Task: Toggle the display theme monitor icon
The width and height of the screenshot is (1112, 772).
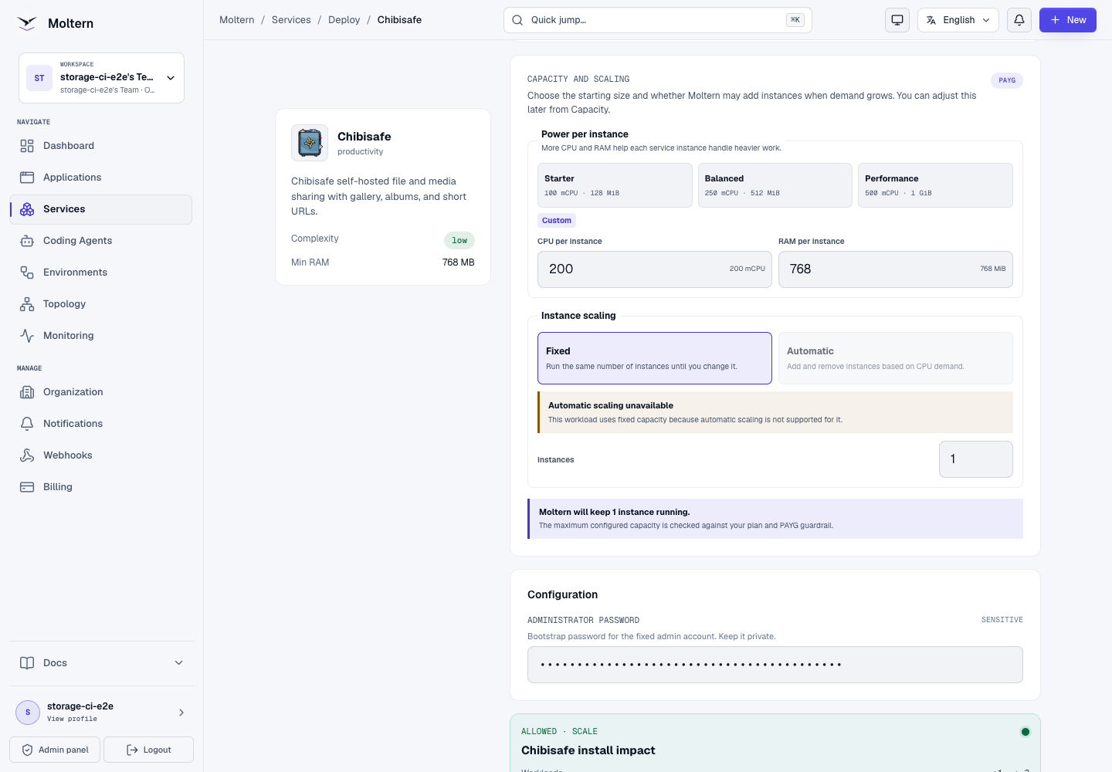Action: 897,20
